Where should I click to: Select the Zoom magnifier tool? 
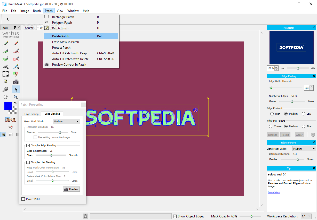point(16,97)
